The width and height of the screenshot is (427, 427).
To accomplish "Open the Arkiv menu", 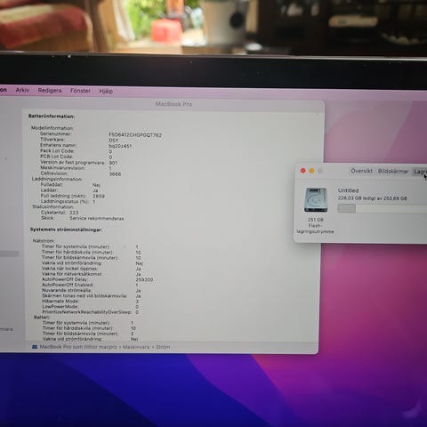I will pos(22,90).
